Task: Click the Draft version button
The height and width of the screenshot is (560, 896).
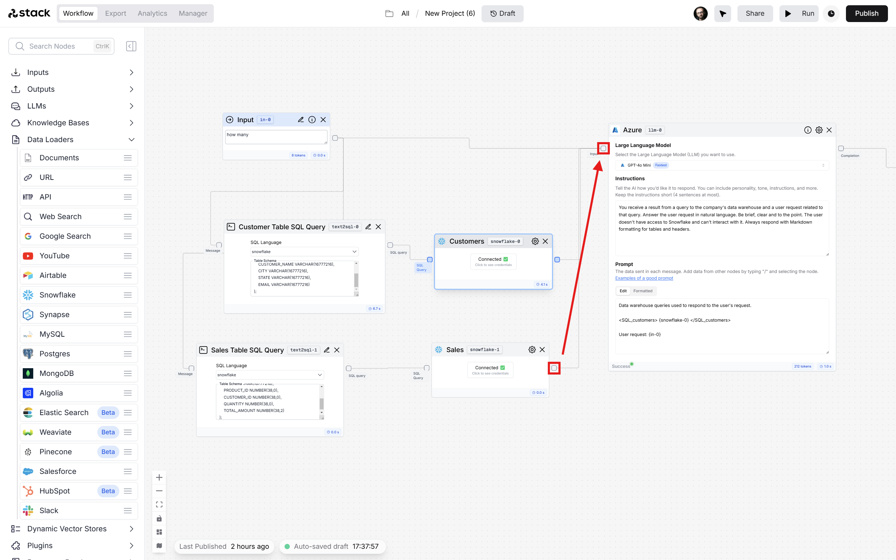Action: 503,14
